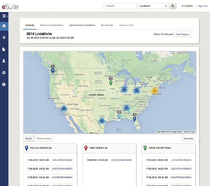The height and width of the screenshot is (186, 210).
Task: Open the Locations pin sidebar icon
Action: coord(4,37)
